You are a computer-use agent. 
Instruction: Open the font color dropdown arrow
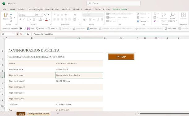(x=49, y=19)
